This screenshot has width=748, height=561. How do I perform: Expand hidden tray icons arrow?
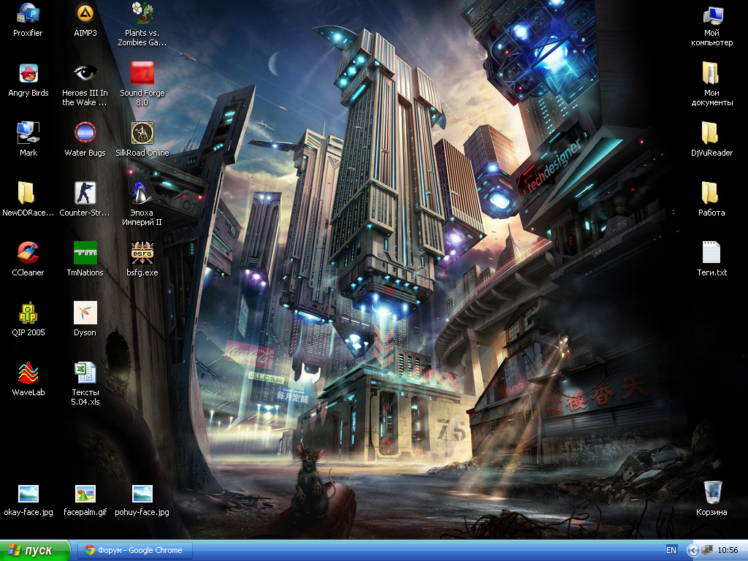click(692, 551)
